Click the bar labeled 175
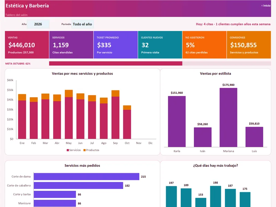 pyautogui.click(x=245, y=200)
